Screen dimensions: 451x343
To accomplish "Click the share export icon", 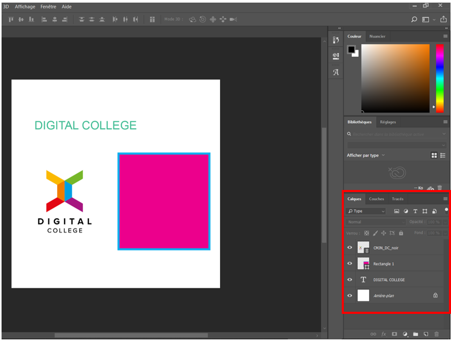I will tap(444, 19).
